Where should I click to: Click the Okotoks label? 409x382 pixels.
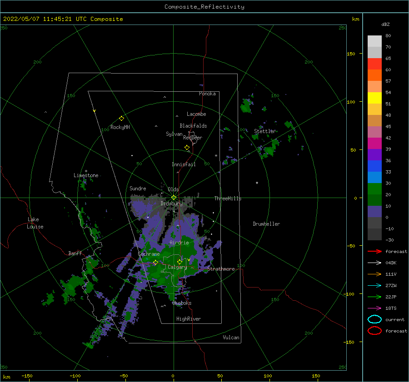(x=182, y=303)
